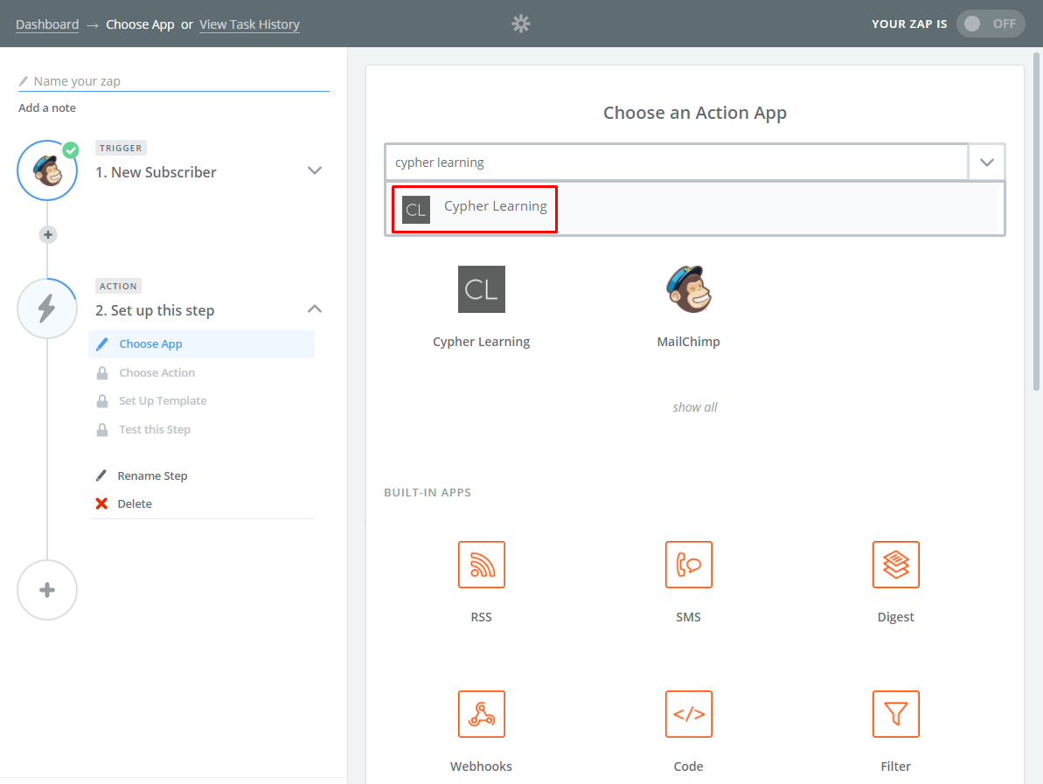Viewport: 1043px width, 784px height.
Task: Click the green checkmark on trigger step
Action: tap(71, 150)
